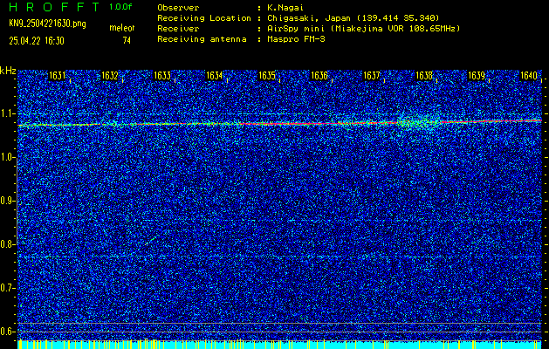Viewport: 549px width, 349px height.
Task: Click the Receiving antenna label
Action: tap(202, 39)
